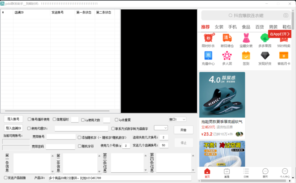Open the 聊天 chat icon in bottom bar
296x183 pixels.
coord(265,173)
